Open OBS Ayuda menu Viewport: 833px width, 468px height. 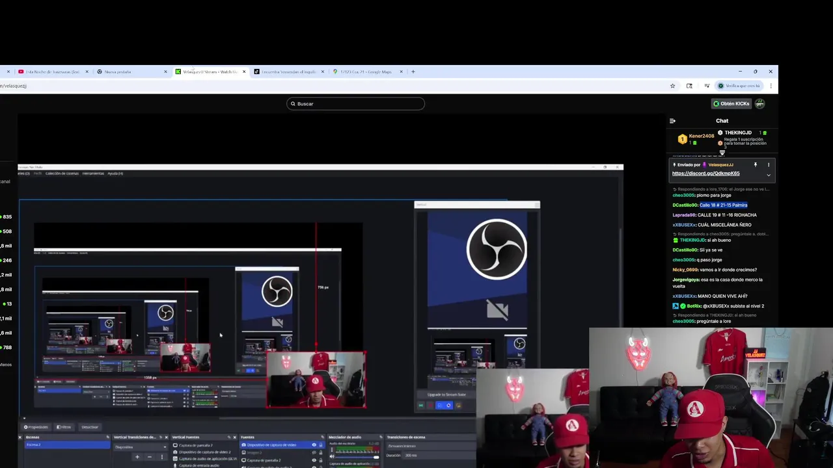click(115, 174)
